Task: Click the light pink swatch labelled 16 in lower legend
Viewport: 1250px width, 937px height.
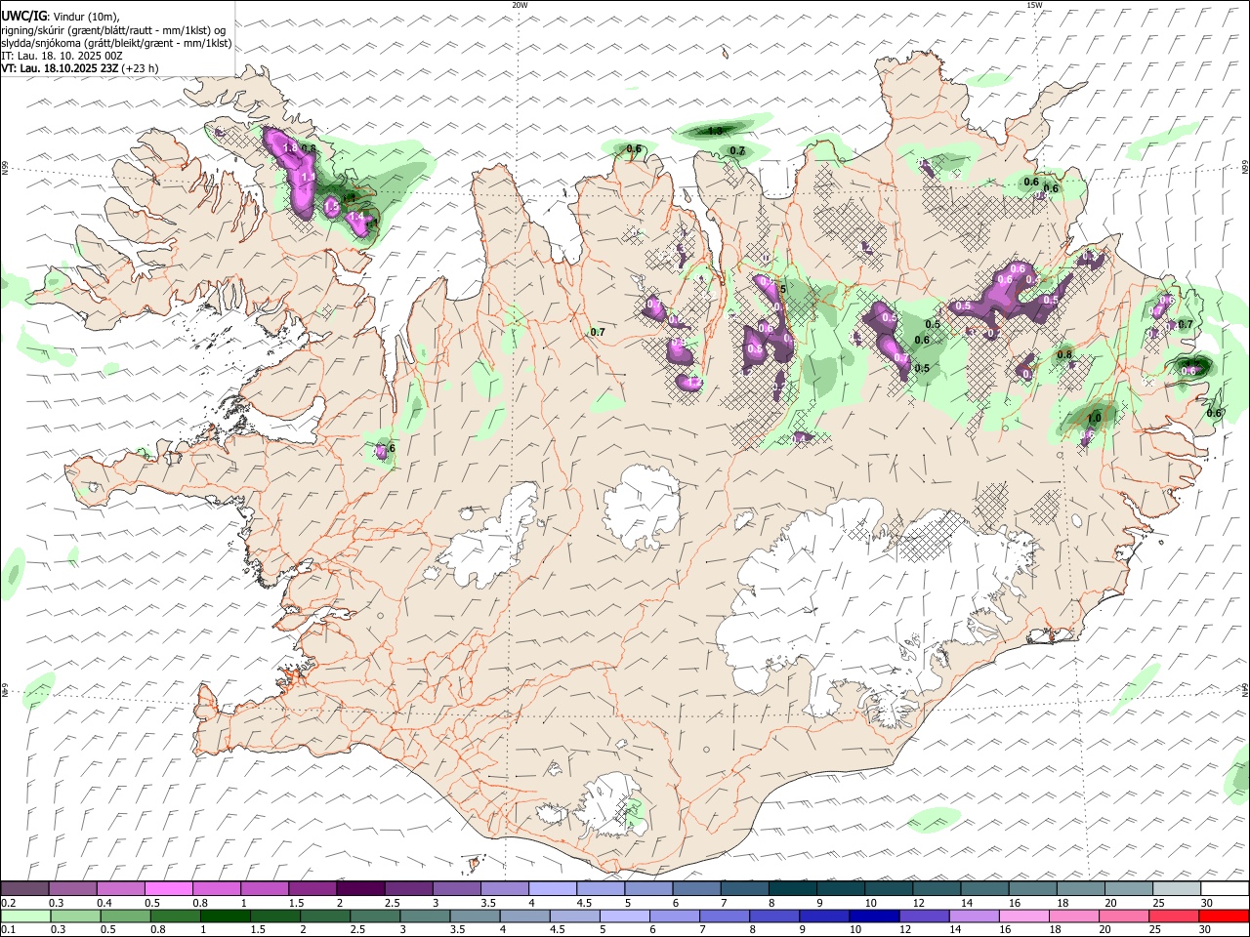Action: (1022, 917)
